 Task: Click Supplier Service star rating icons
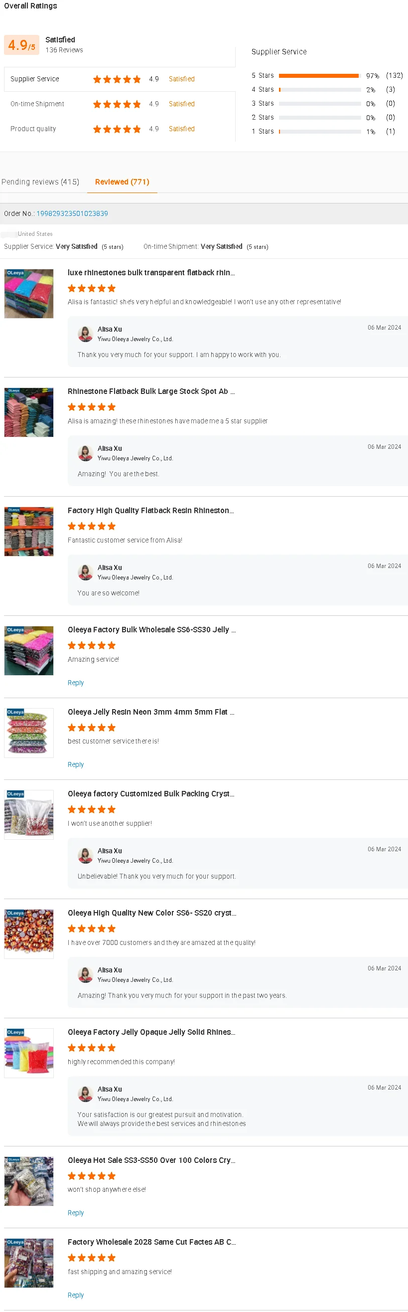pyautogui.click(x=117, y=79)
